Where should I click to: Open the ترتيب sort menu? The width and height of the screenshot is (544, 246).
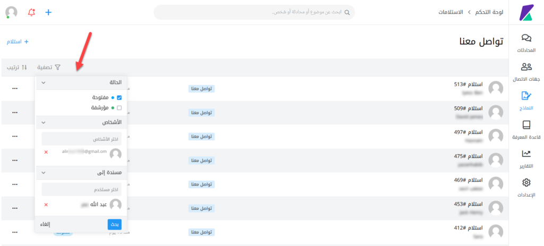[x=17, y=67]
